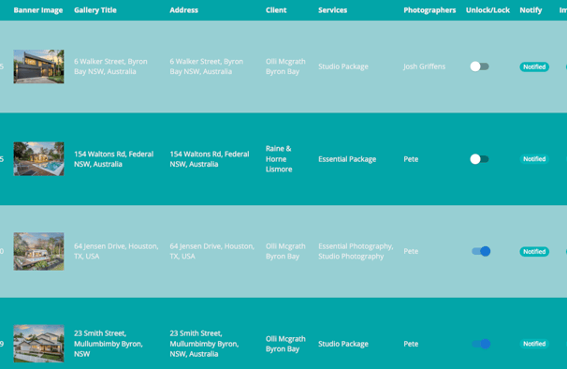567x369 pixels.
Task: Click client Olli Mcgrath in 23 Smith Street row
Action: coord(285,344)
